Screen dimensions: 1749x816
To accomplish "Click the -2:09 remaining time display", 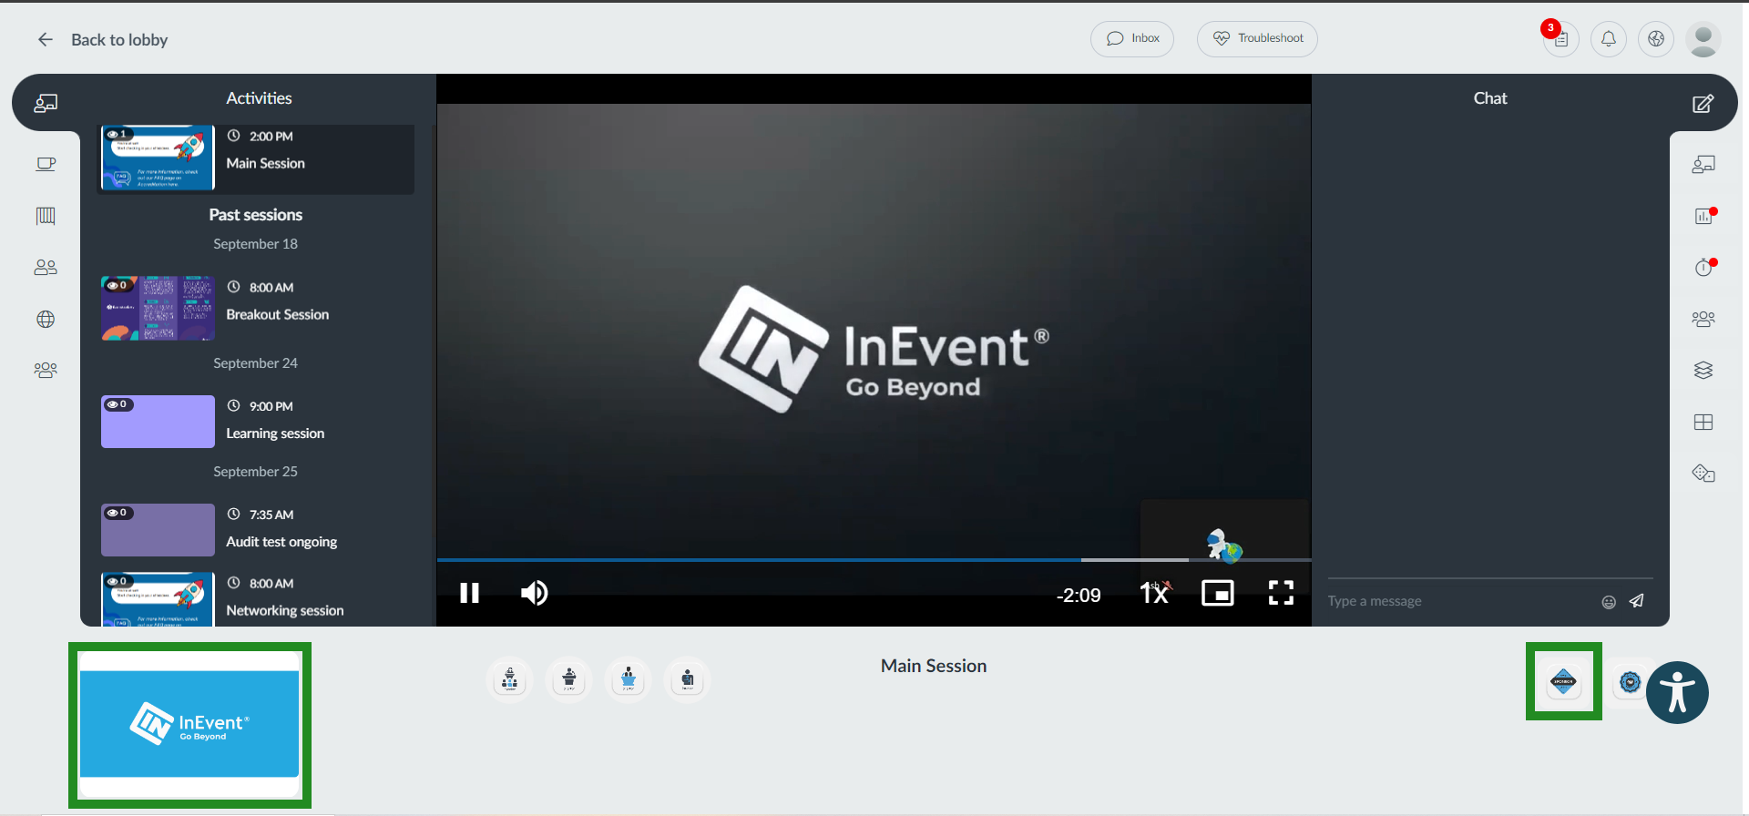I will click(x=1079, y=595).
